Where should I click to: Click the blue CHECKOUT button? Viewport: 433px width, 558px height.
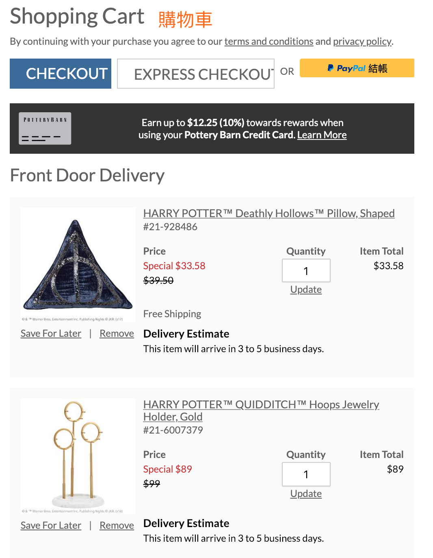[61, 74]
